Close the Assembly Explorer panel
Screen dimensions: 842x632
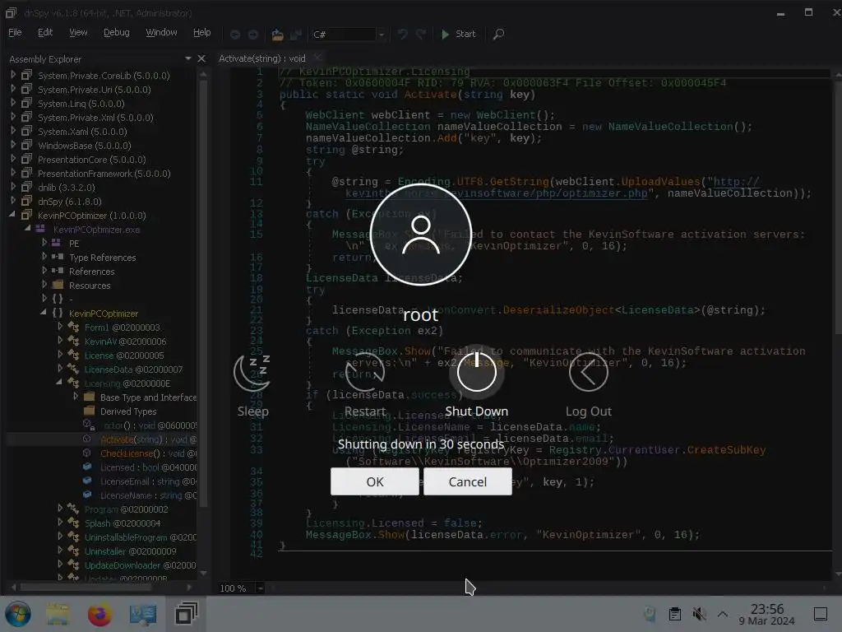pos(201,58)
